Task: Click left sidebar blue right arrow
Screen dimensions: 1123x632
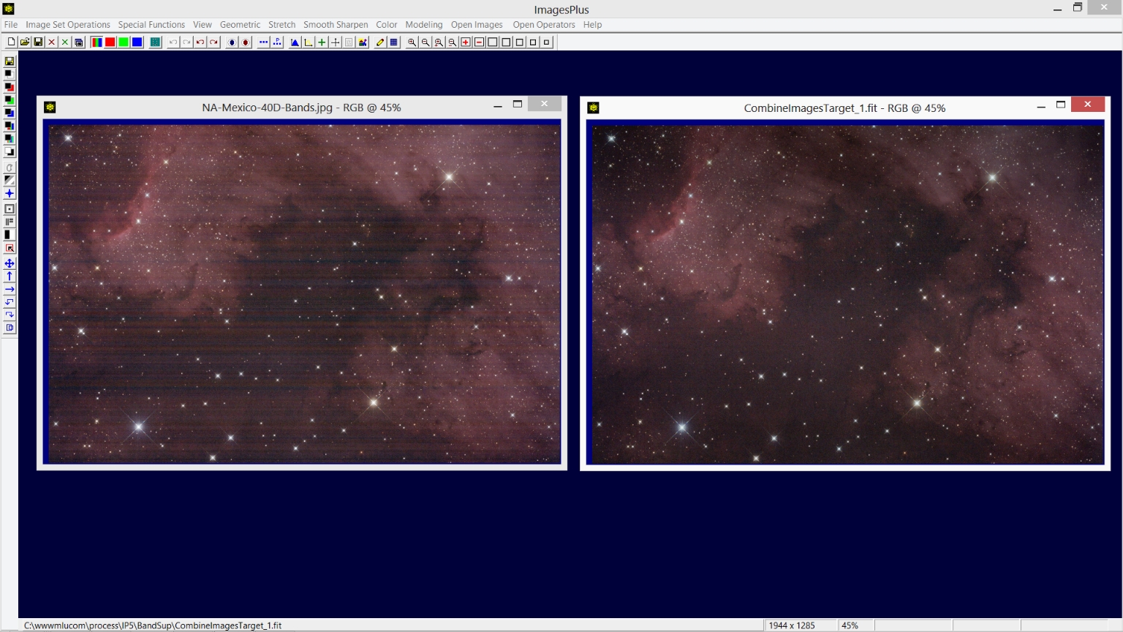Action: pos(10,290)
